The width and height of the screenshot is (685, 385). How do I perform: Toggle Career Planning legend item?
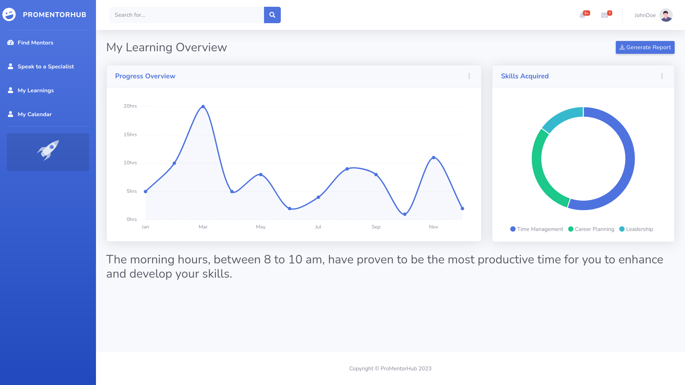591,229
